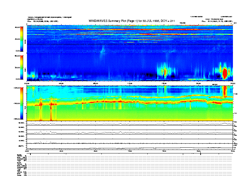Click the 40.00 label on RAD2 scale
Image resolution: width=251 pixels, height=194 pixels.
[17, 27]
